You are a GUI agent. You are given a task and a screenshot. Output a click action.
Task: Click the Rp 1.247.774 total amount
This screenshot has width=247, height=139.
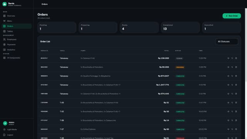(162, 85)
